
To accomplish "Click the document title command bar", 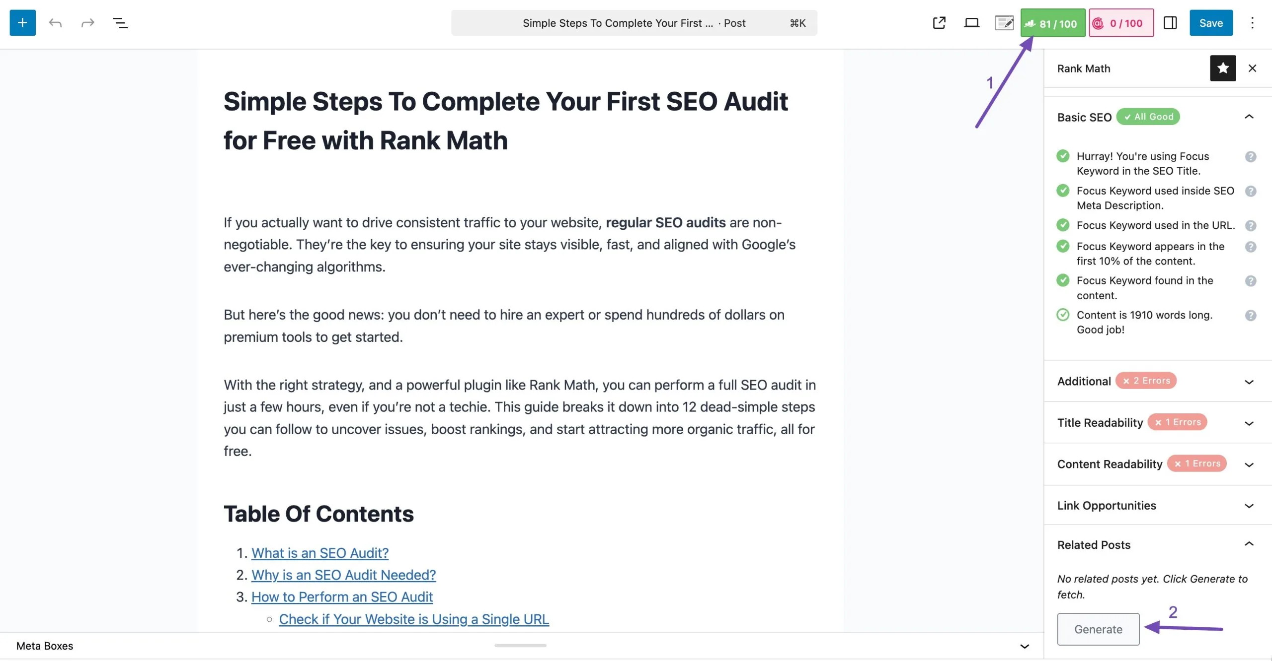I will click(x=634, y=23).
